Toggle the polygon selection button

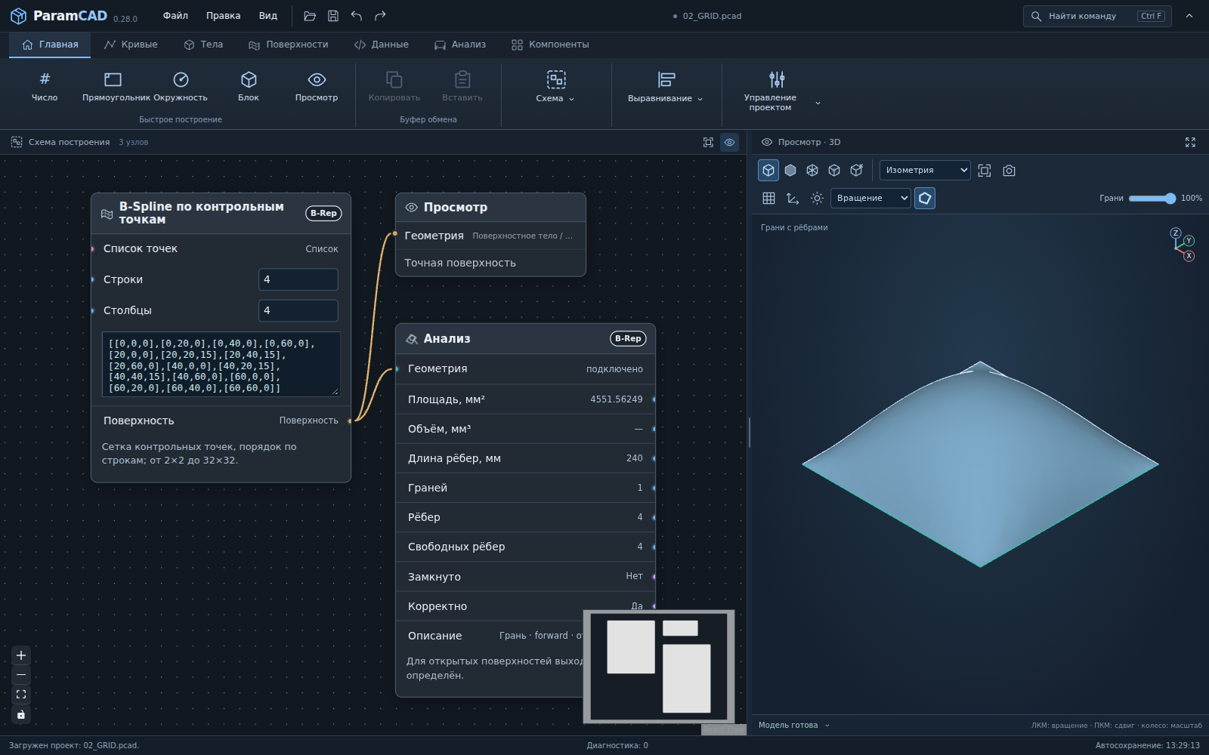[925, 198]
